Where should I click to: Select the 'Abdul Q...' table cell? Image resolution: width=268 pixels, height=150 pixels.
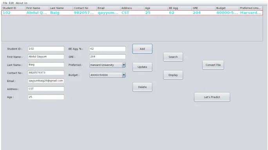(37, 13)
